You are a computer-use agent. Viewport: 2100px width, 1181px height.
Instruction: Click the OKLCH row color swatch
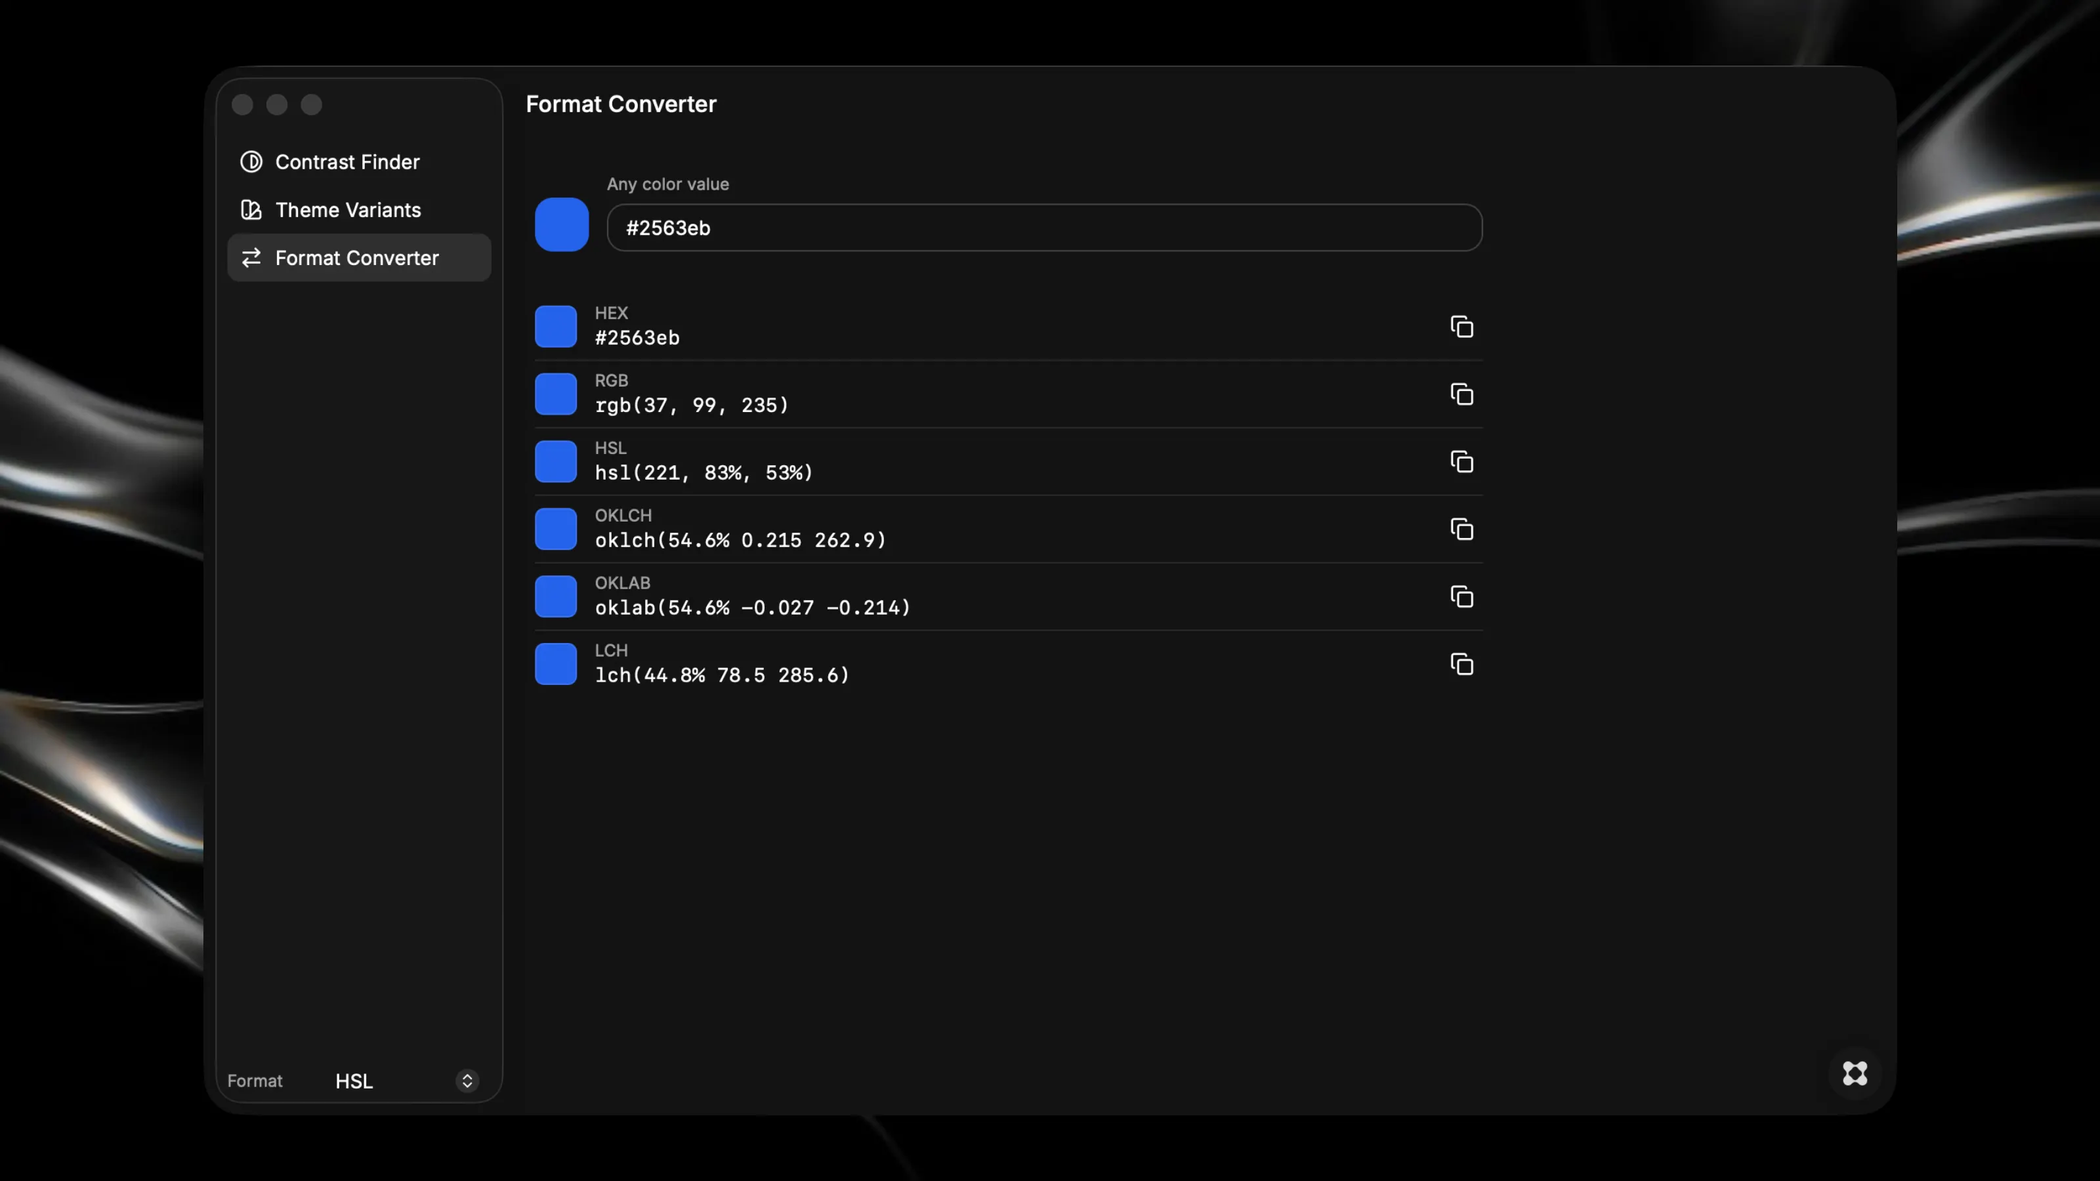556,529
